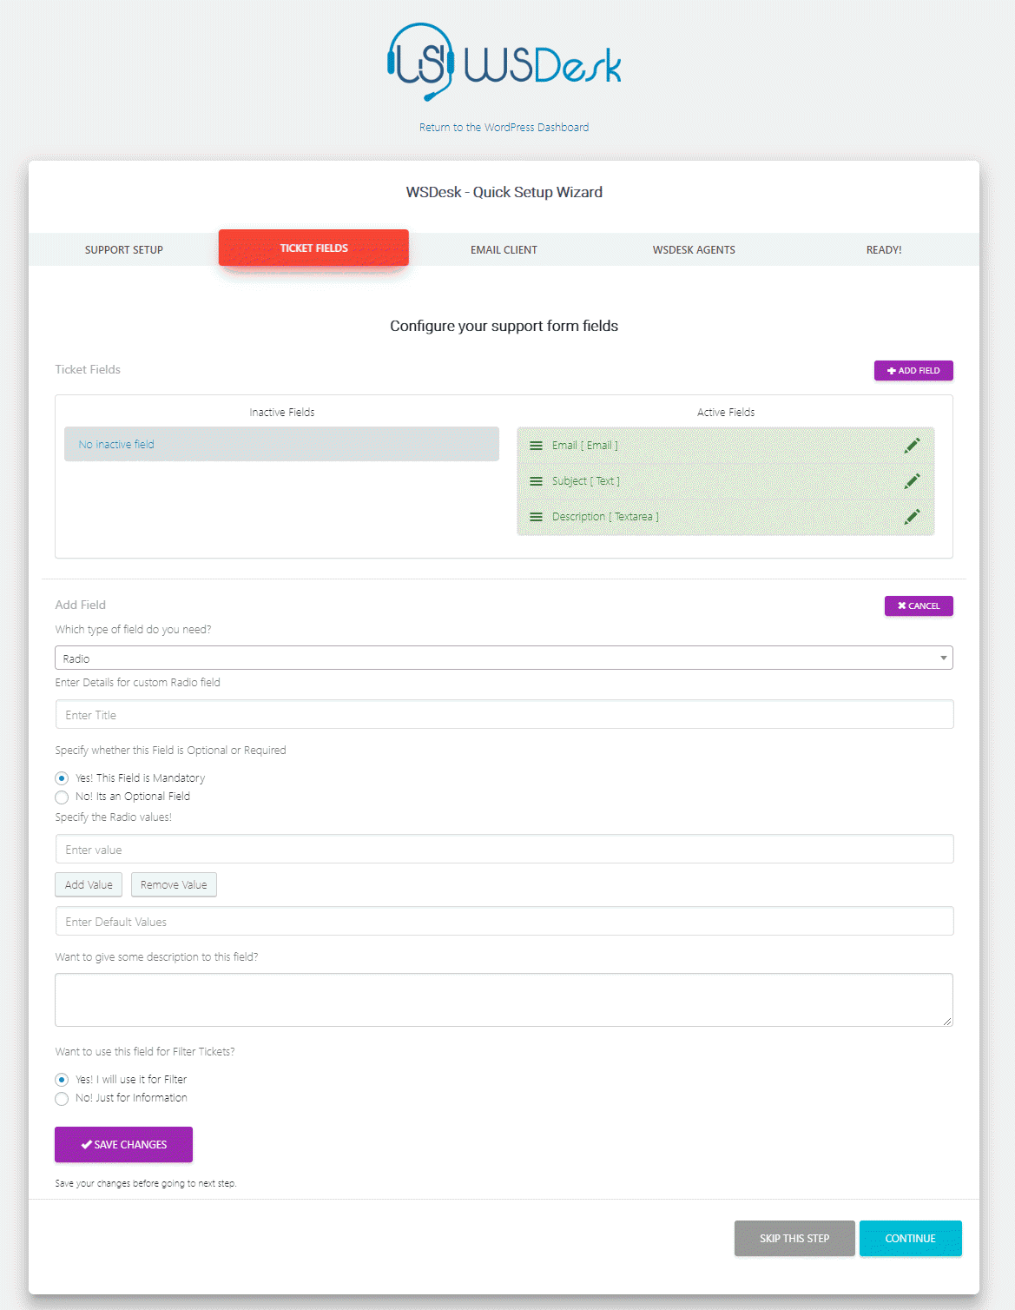The image size is (1015, 1310).
Task: Click Return to the WordPress Dashboard link
Action: [504, 127]
